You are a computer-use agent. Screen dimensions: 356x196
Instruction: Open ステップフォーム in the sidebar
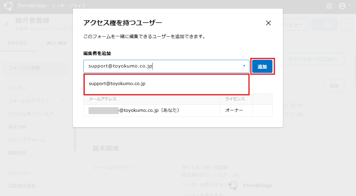tap(26, 140)
